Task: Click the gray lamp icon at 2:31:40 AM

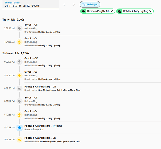Action: (19, 28)
